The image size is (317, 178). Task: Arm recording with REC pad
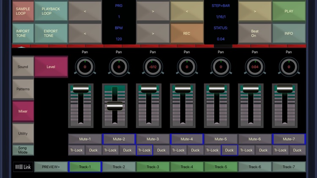click(x=187, y=33)
